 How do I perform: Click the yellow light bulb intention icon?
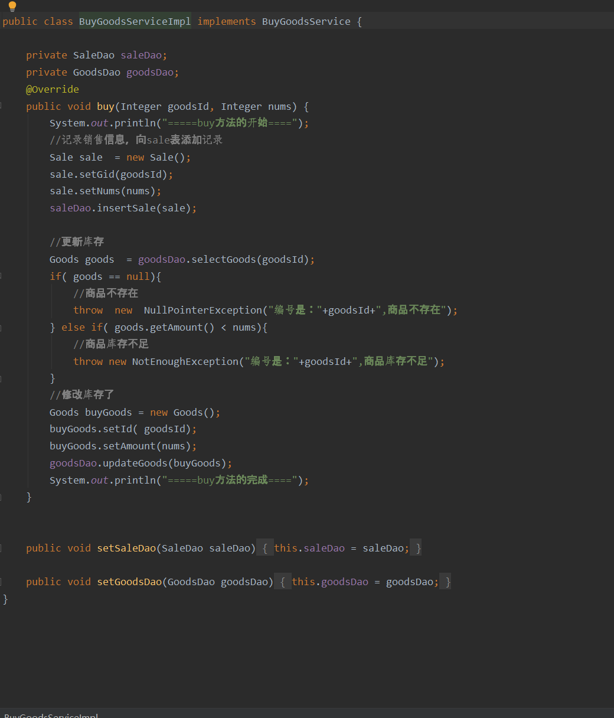pyautogui.click(x=12, y=6)
